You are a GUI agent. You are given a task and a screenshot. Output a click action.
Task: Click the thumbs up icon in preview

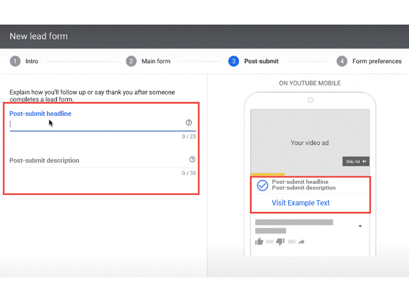click(259, 242)
